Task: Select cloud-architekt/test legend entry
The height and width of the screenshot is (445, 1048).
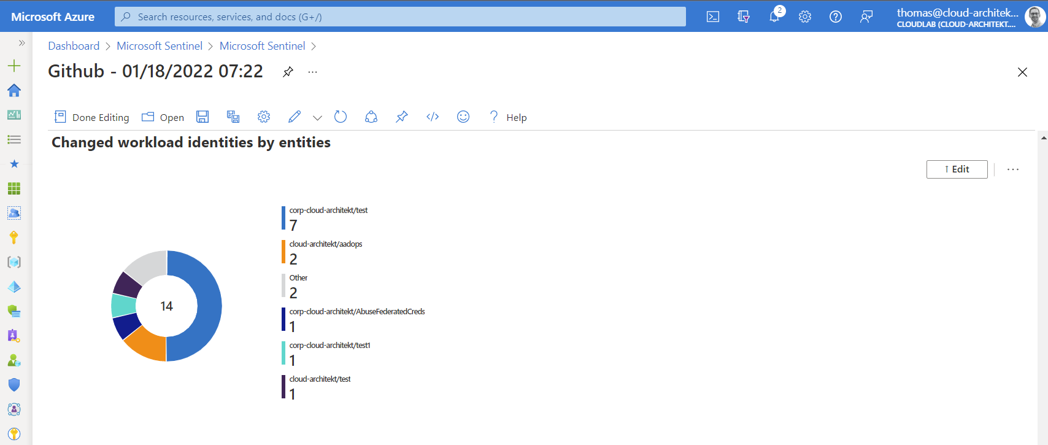Action: [317, 388]
